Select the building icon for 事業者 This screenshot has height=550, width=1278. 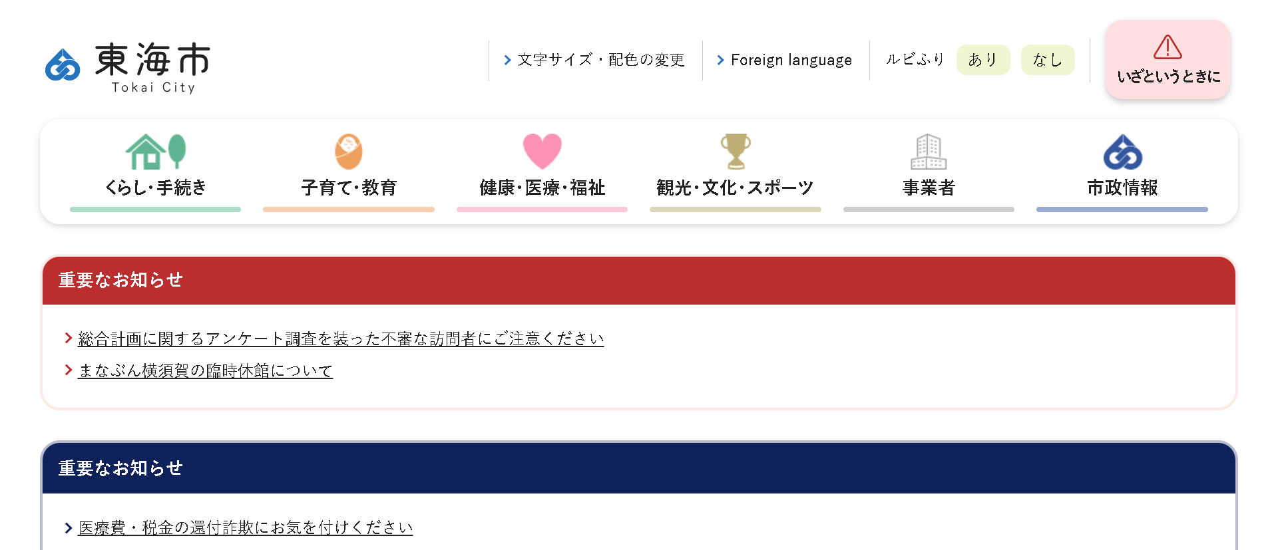click(929, 152)
